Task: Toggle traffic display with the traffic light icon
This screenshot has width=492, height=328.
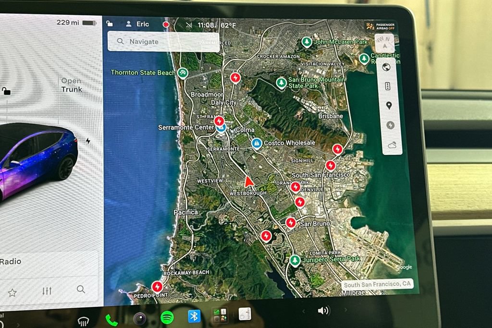Action: click(x=388, y=86)
